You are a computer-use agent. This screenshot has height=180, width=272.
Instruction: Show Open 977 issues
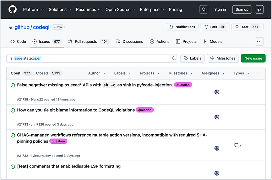click(x=21, y=73)
